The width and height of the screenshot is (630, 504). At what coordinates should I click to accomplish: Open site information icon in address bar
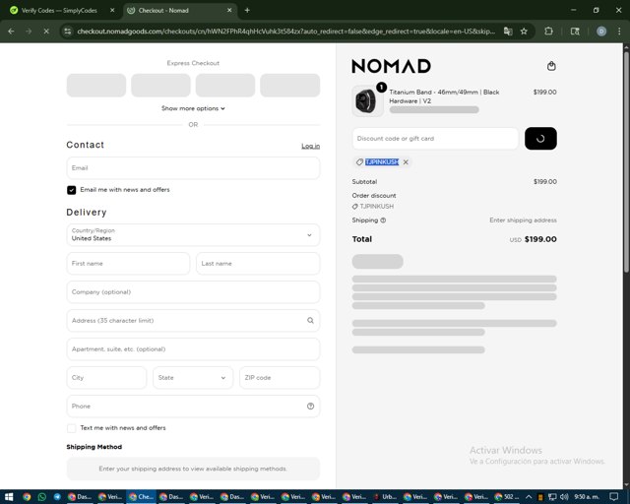[68, 31]
